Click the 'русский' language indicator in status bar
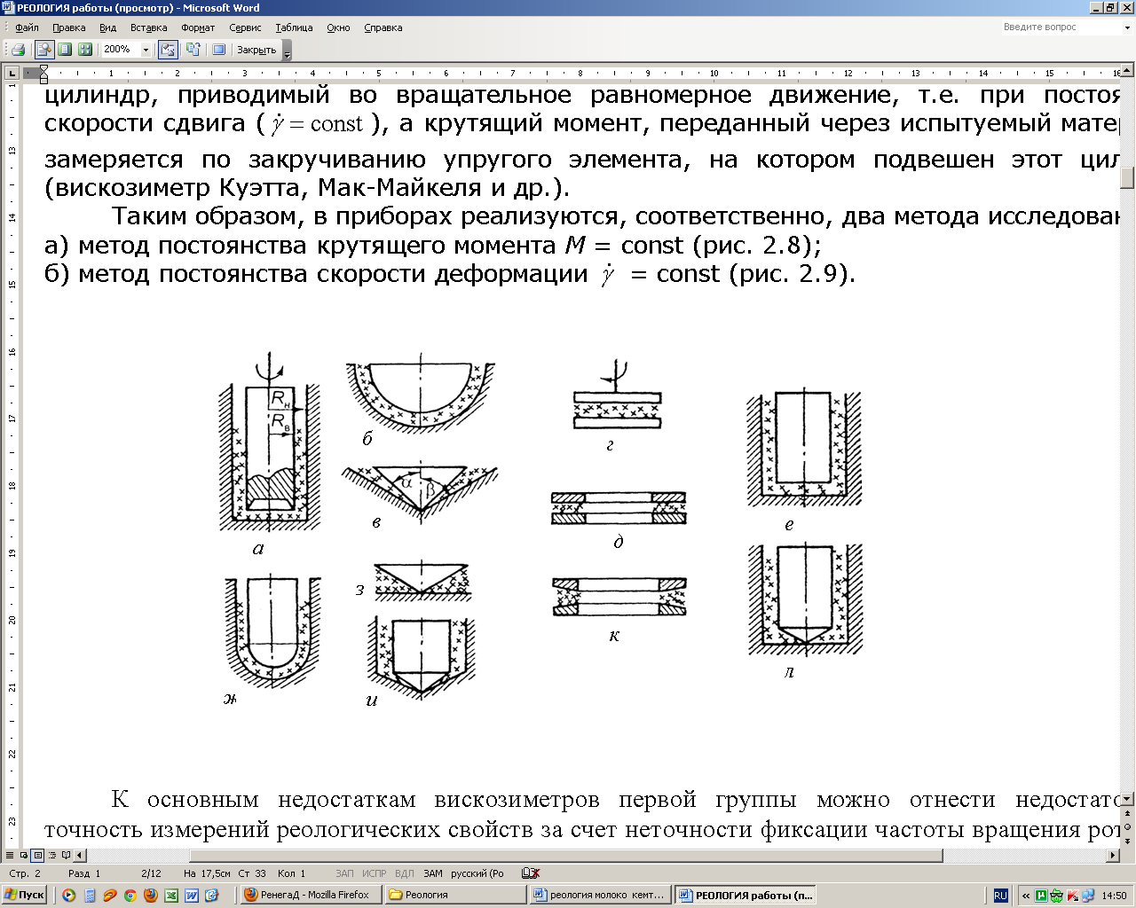The height and width of the screenshot is (908, 1136). 477,873
